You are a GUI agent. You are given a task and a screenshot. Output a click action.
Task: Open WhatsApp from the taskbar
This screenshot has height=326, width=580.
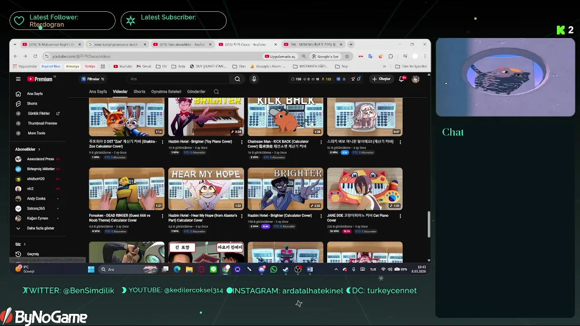click(x=274, y=269)
